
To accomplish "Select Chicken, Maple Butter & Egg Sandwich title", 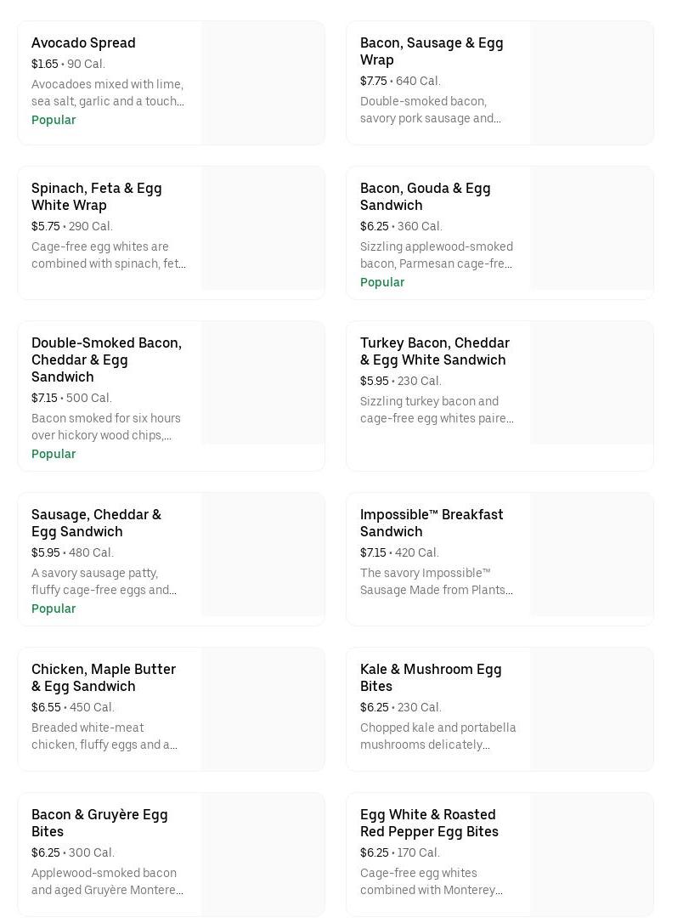I will click(104, 677).
